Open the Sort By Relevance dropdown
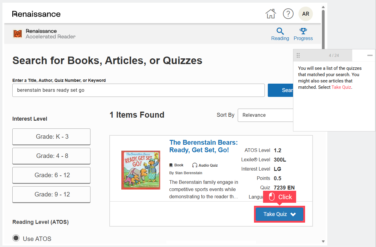376x247 pixels. click(x=265, y=115)
